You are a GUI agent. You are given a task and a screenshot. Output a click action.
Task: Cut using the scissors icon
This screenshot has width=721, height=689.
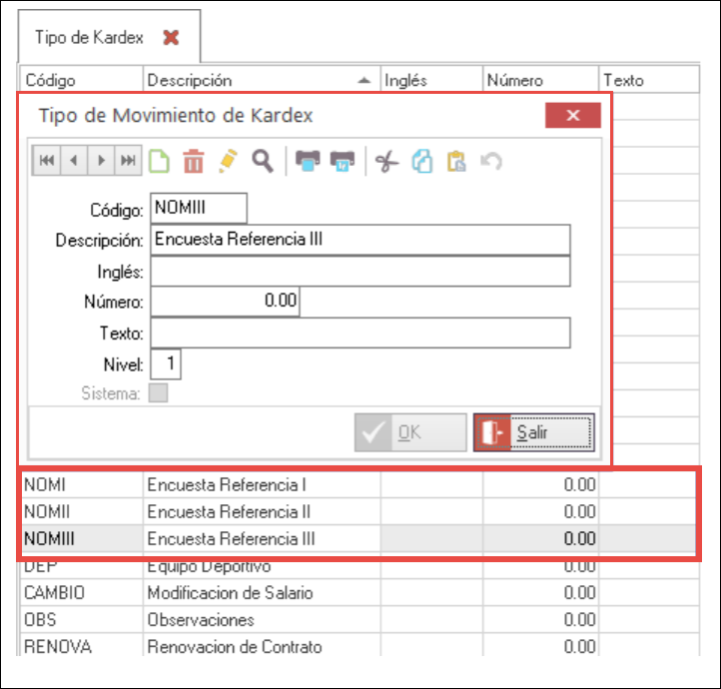point(386,161)
